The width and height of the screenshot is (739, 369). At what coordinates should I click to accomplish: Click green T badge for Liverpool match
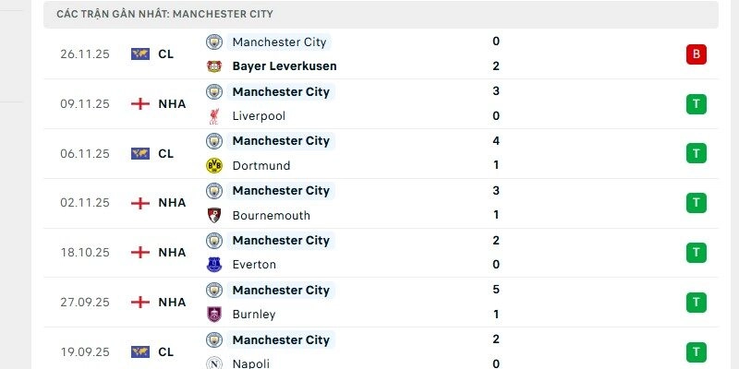697,104
